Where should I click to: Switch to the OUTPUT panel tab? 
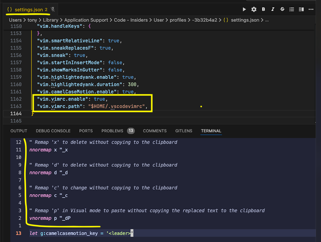19,131
